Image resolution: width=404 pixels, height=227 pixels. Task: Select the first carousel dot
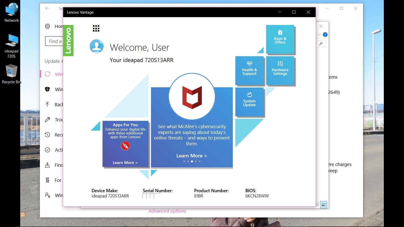[184, 161]
